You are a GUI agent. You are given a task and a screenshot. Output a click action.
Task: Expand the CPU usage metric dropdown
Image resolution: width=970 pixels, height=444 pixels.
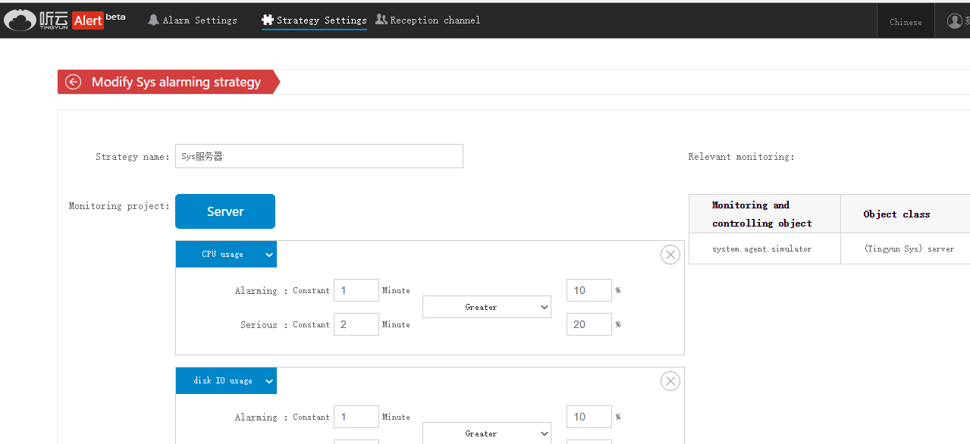(x=226, y=255)
